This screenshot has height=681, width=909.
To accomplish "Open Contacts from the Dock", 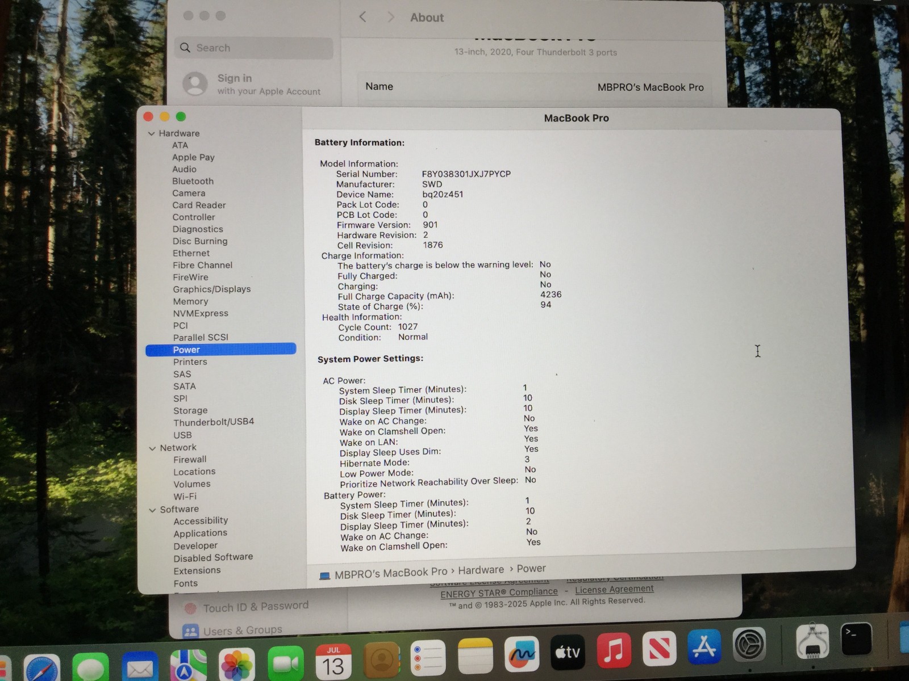I will coord(382,659).
